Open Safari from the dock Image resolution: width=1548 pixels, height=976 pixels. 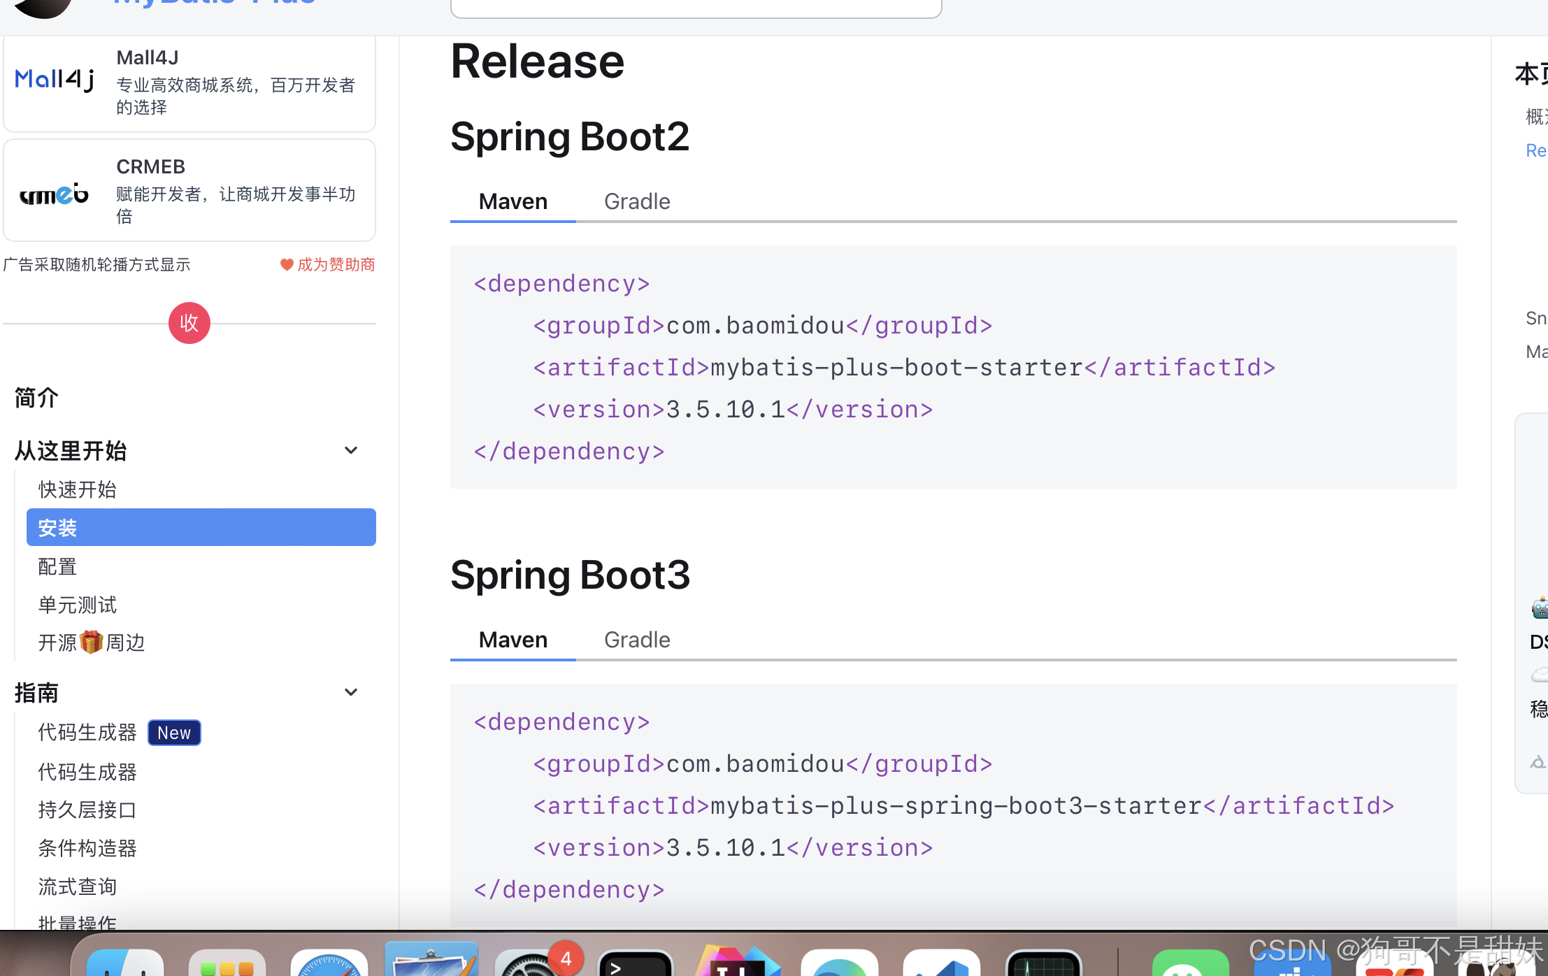click(329, 965)
